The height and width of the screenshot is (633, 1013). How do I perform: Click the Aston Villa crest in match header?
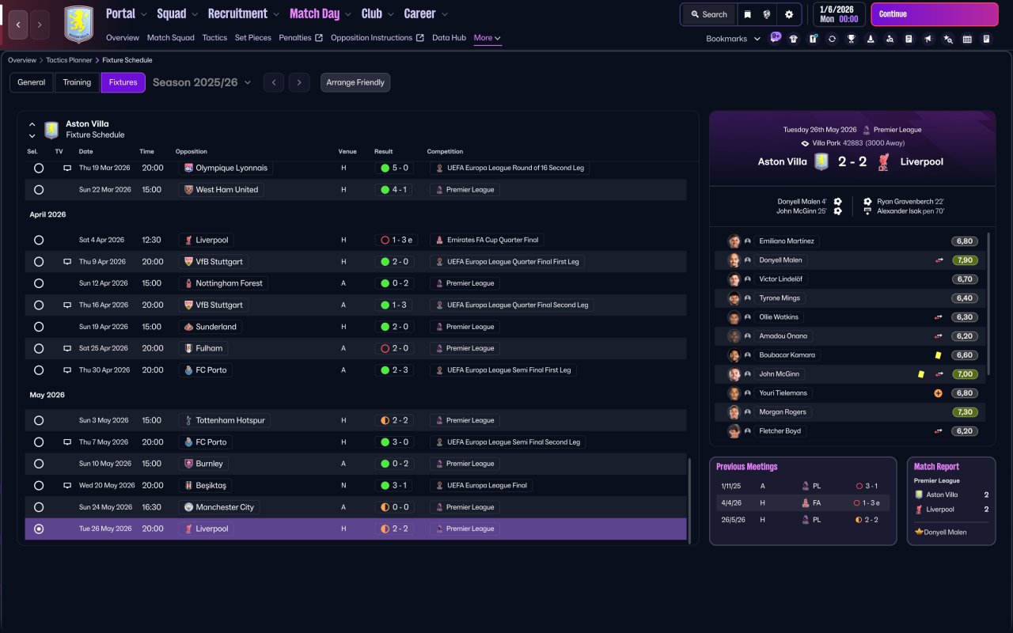coord(822,161)
